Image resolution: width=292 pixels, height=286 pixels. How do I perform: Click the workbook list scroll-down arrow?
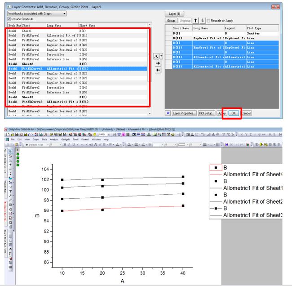pyautogui.click(x=150, y=113)
